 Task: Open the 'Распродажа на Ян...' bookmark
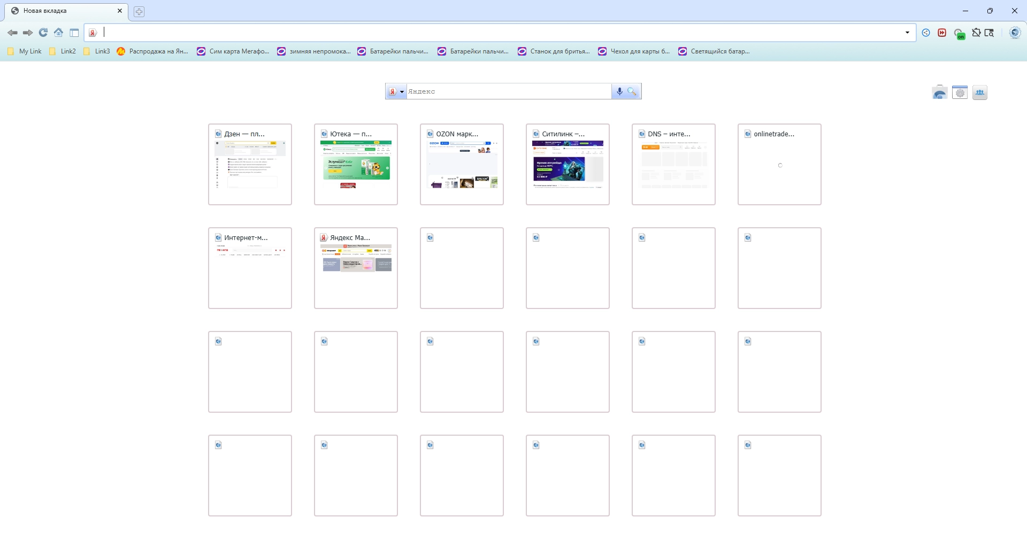point(152,51)
